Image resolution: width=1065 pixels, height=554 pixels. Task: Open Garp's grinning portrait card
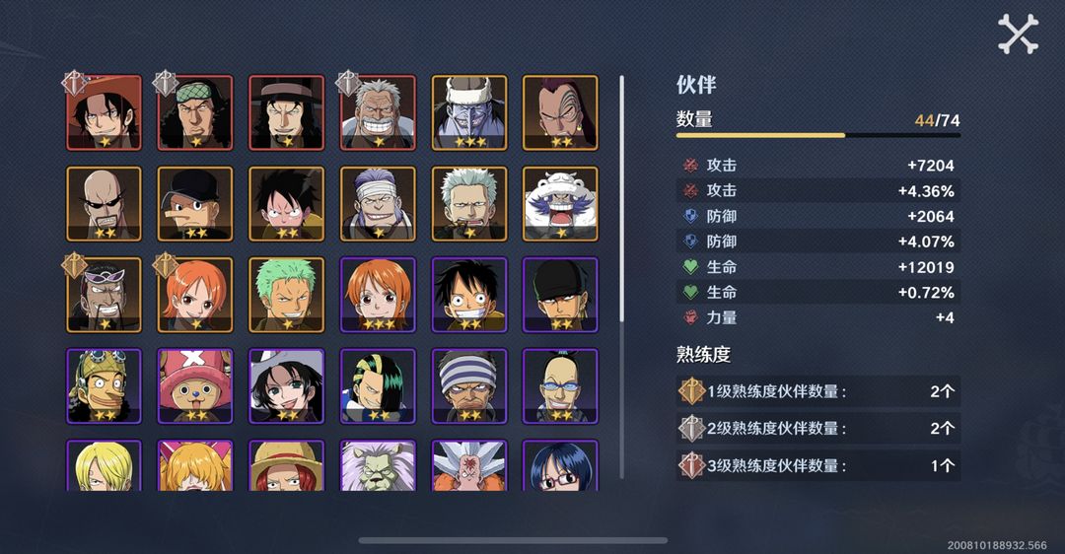pos(378,112)
